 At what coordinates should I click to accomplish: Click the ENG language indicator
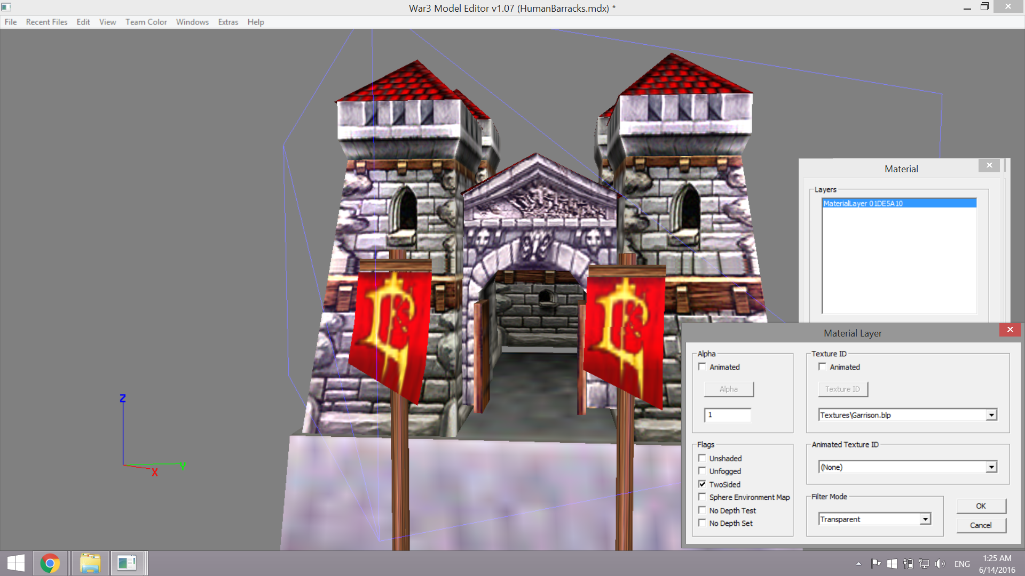click(x=962, y=564)
